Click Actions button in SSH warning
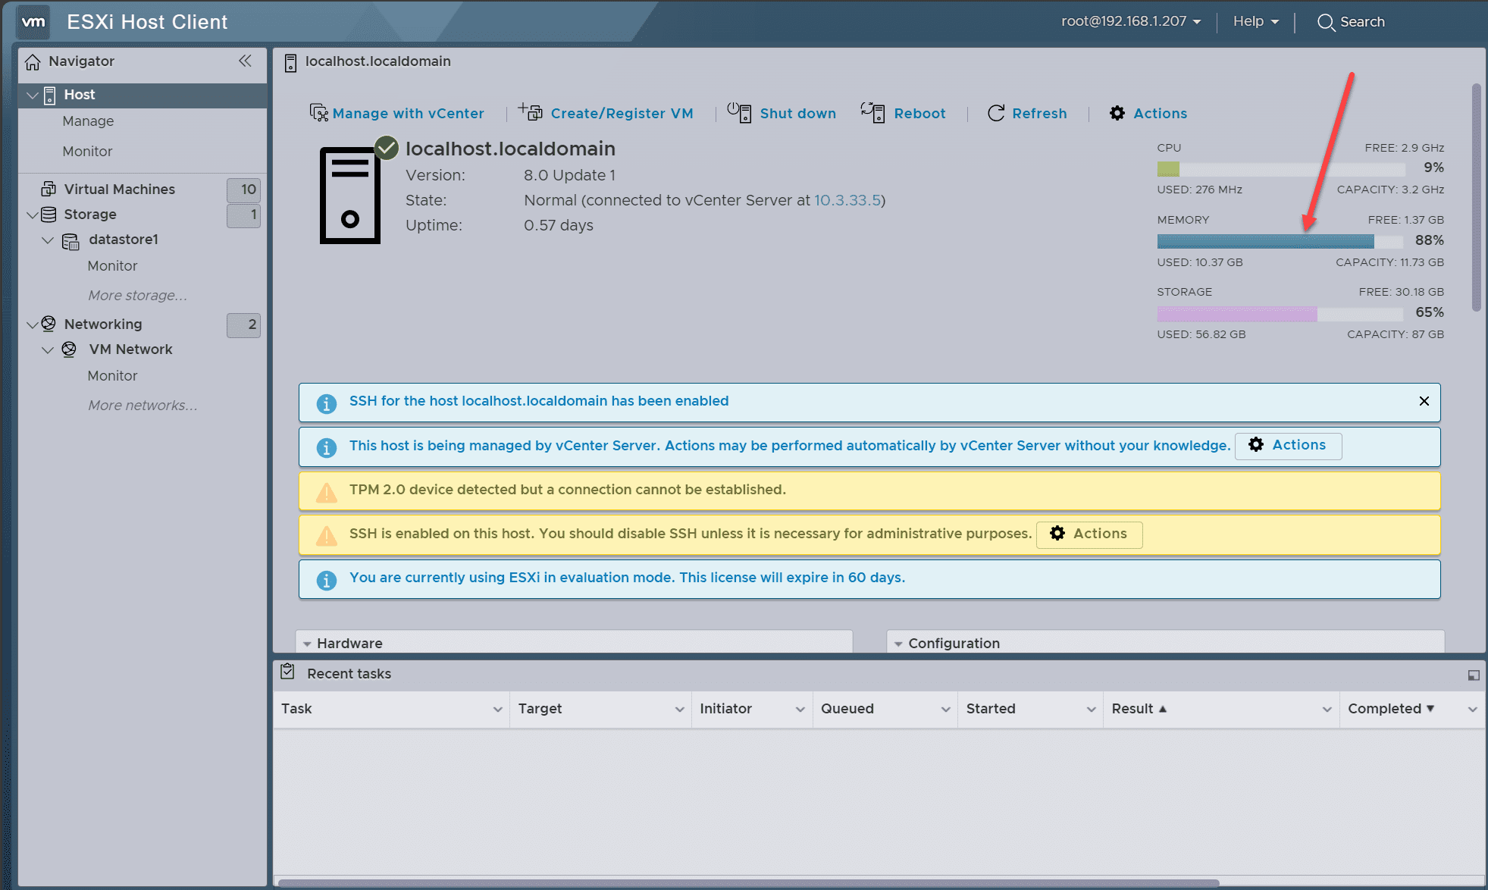This screenshot has height=890, width=1488. click(x=1089, y=534)
